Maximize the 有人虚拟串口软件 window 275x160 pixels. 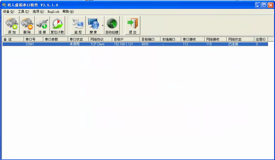click(264, 5)
